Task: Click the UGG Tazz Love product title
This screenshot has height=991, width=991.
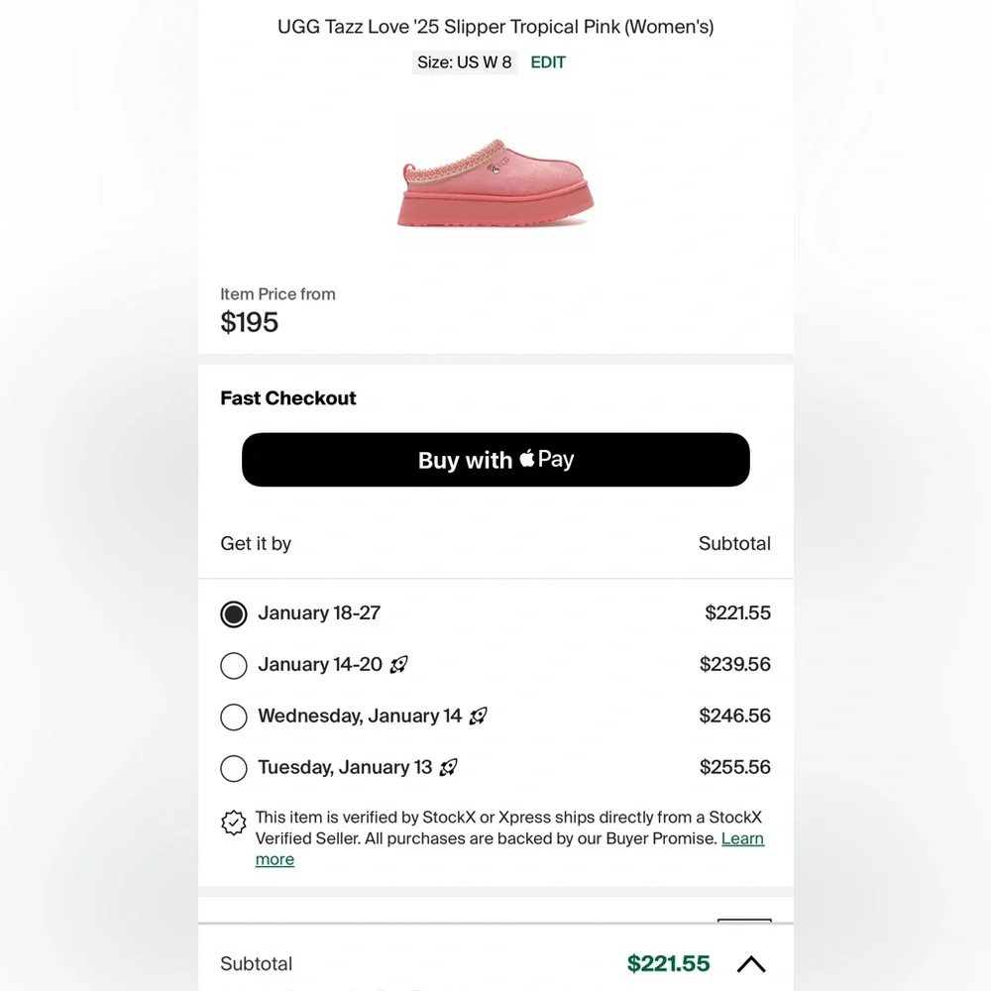Action: point(495,27)
